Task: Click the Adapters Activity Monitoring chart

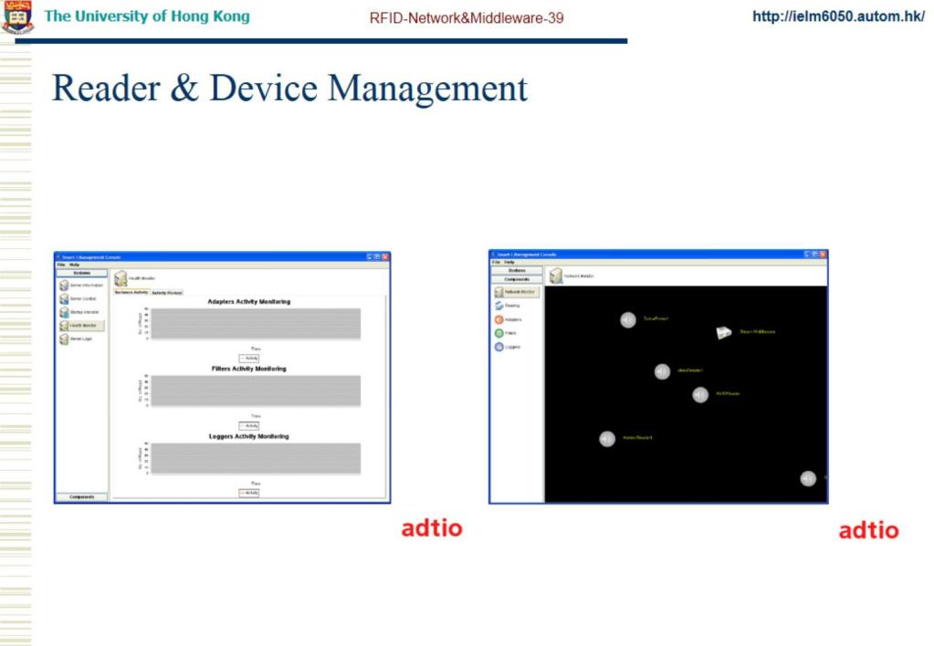Action: [256, 324]
